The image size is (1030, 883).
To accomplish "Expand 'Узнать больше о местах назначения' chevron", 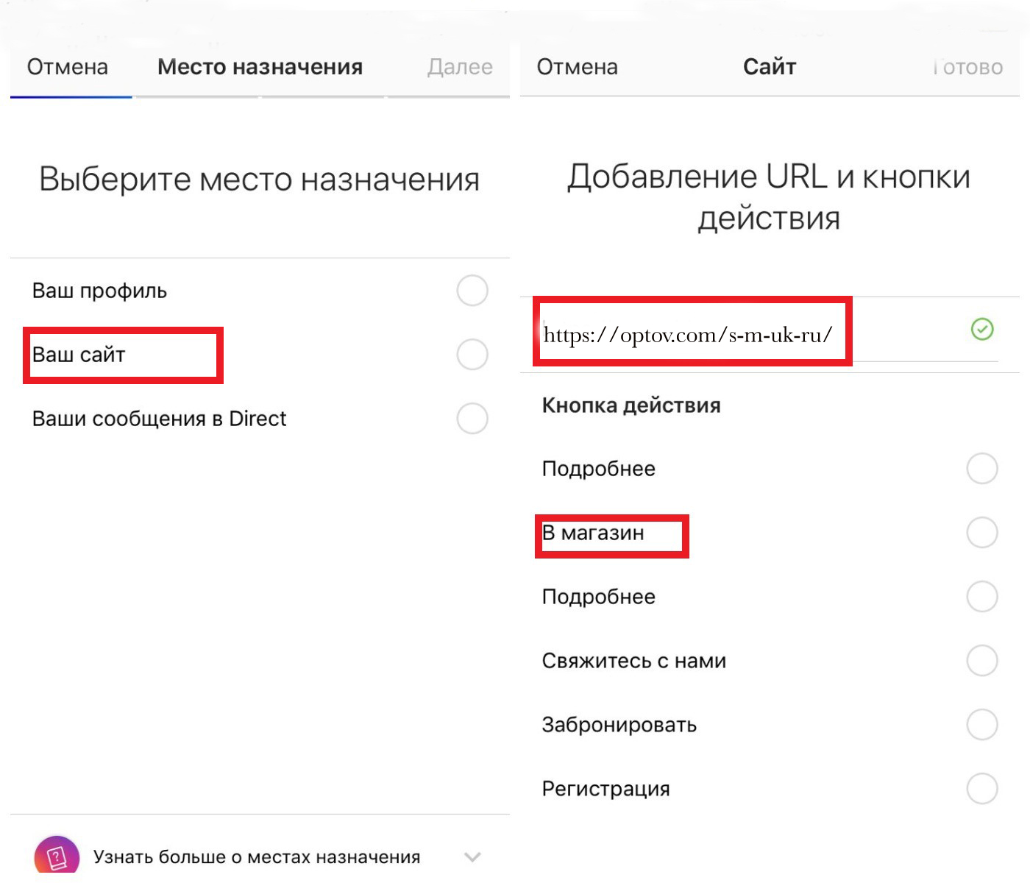I will coord(473,857).
